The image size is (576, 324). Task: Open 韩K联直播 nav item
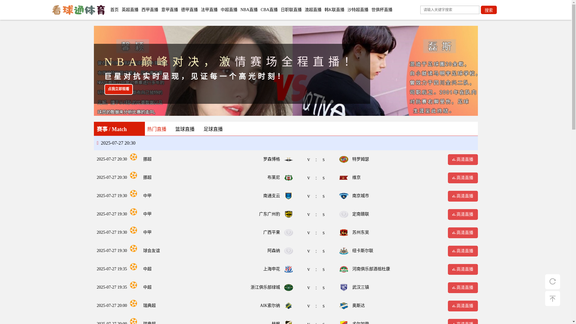pos(334,10)
